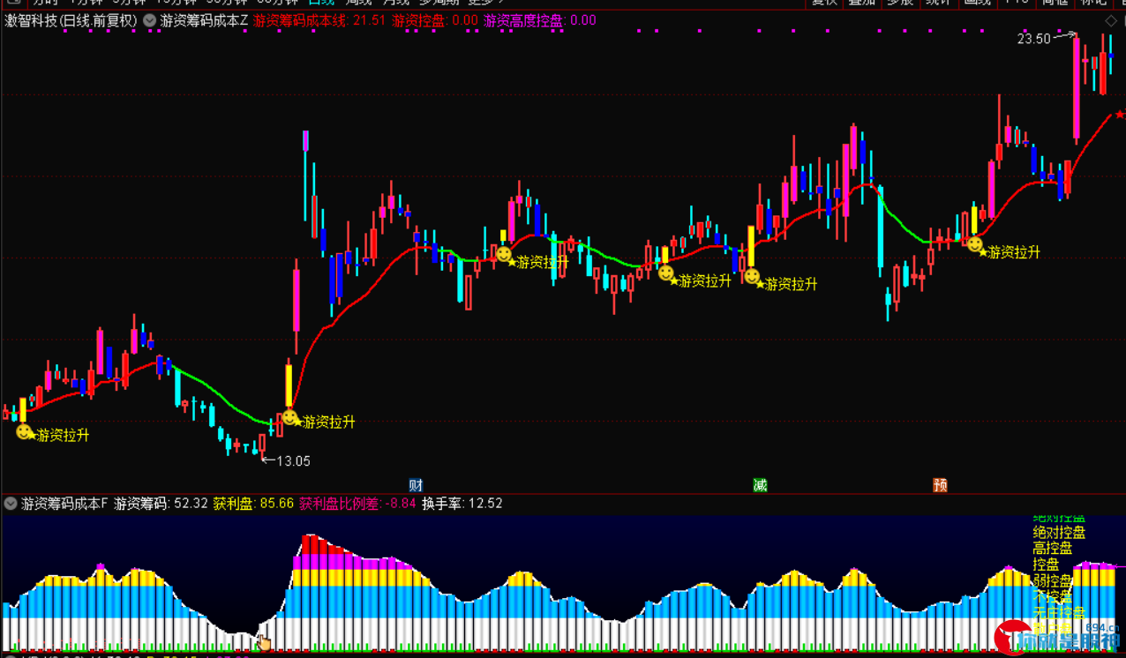
Task: Select the 游资控盘: 0.00 readout
Action: pos(435,20)
